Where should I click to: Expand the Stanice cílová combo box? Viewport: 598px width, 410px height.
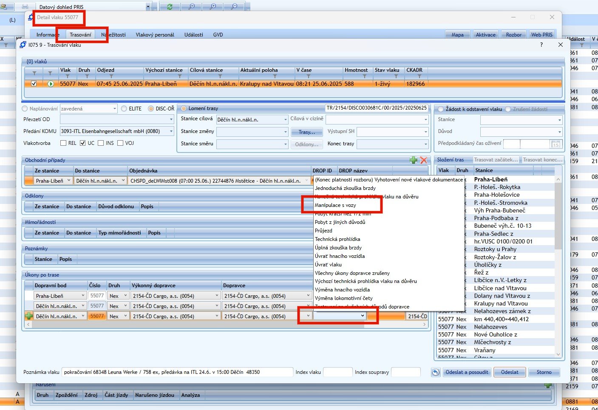(286, 120)
